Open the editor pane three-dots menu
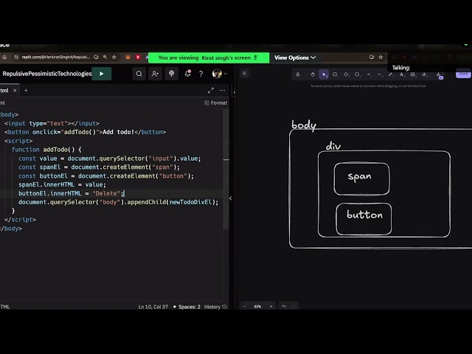Screen dimensions: 472x354 [222, 91]
